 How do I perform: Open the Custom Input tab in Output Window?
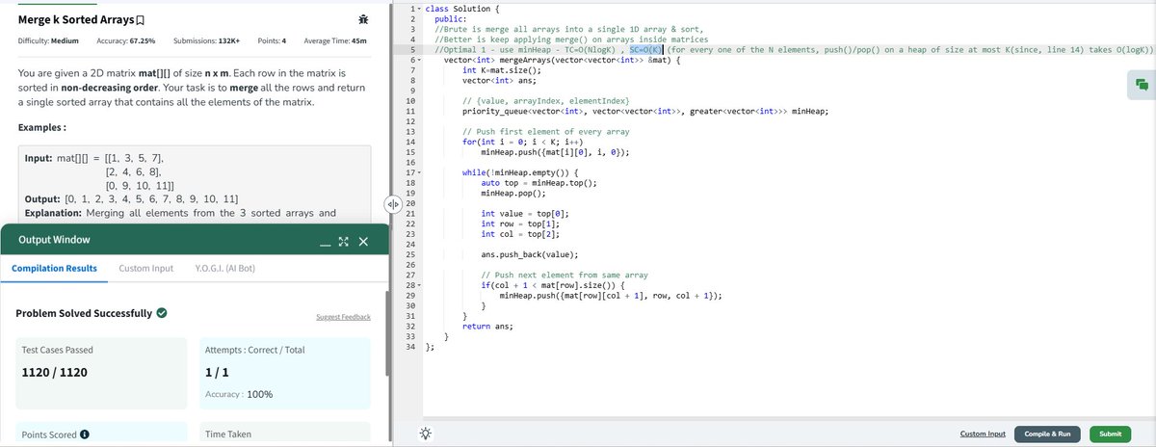pyautogui.click(x=145, y=268)
